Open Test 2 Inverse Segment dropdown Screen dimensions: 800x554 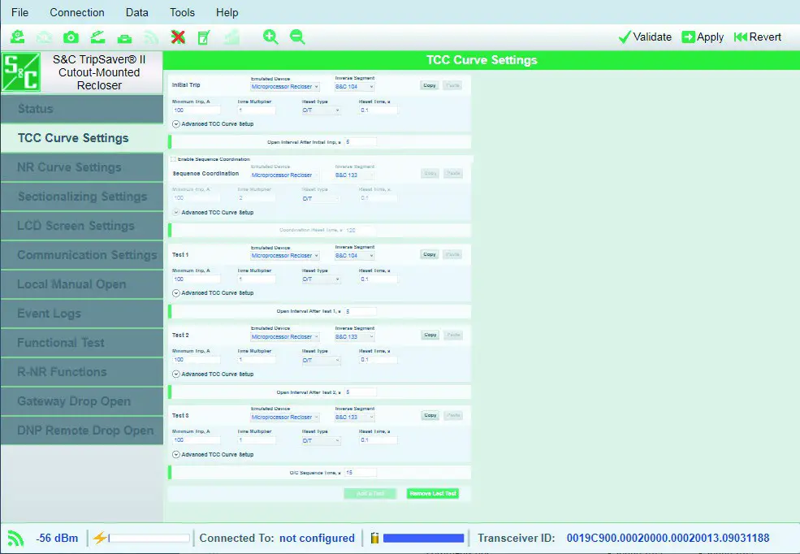coord(354,336)
